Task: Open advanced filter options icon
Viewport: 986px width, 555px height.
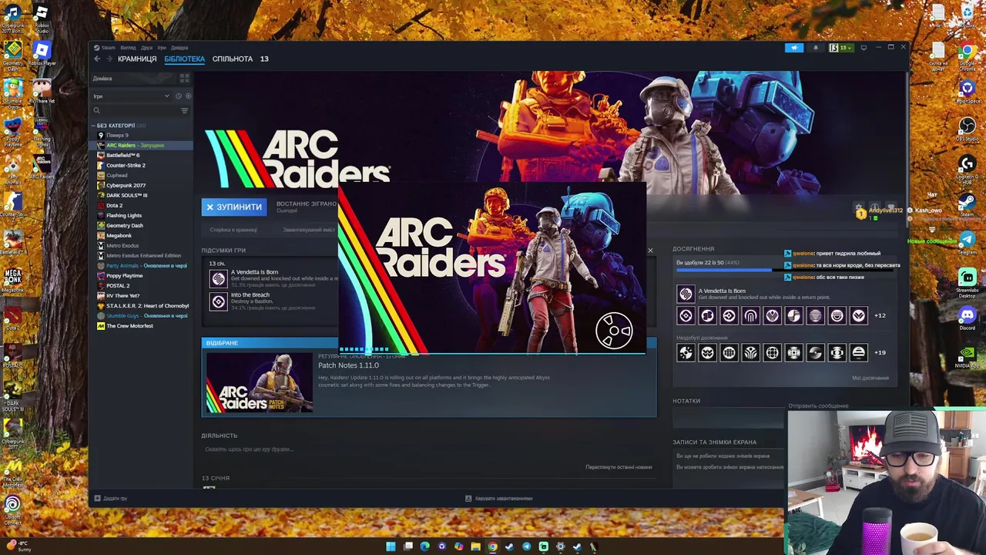Action: (x=184, y=111)
